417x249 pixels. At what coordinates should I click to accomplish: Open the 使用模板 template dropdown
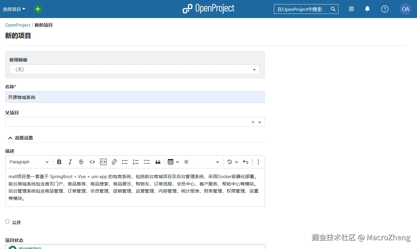point(134,69)
